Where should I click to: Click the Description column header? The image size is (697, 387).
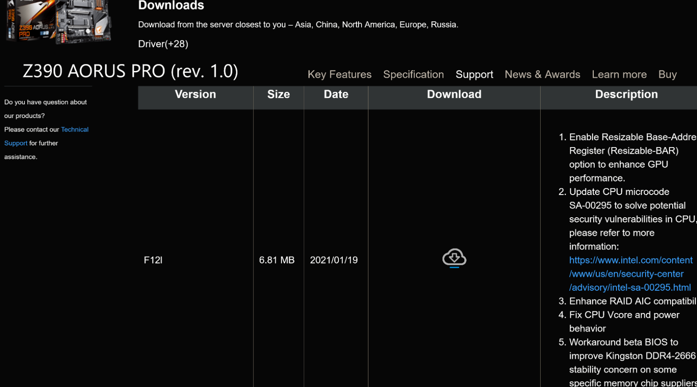click(626, 94)
